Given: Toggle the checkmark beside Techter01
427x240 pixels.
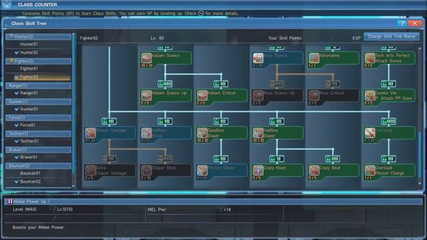Looking at the screenshot, I should pos(17,141).
